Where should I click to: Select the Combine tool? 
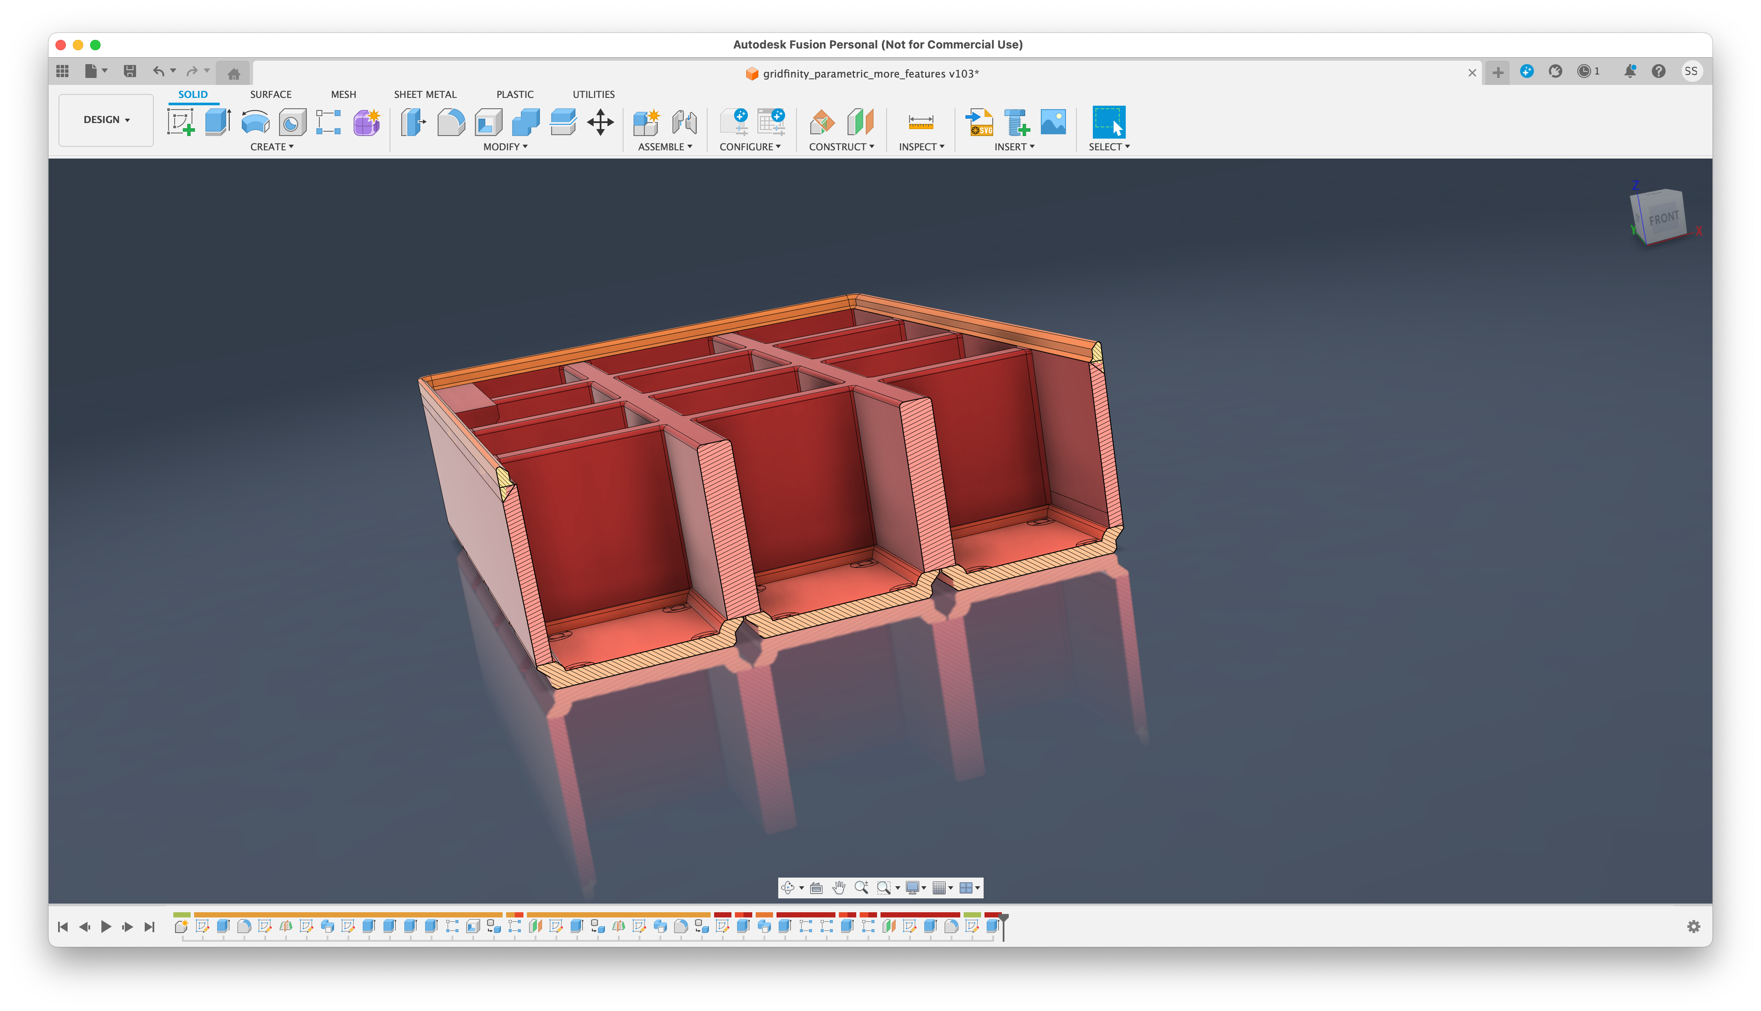pyautogui.click(x=526, y=122)
